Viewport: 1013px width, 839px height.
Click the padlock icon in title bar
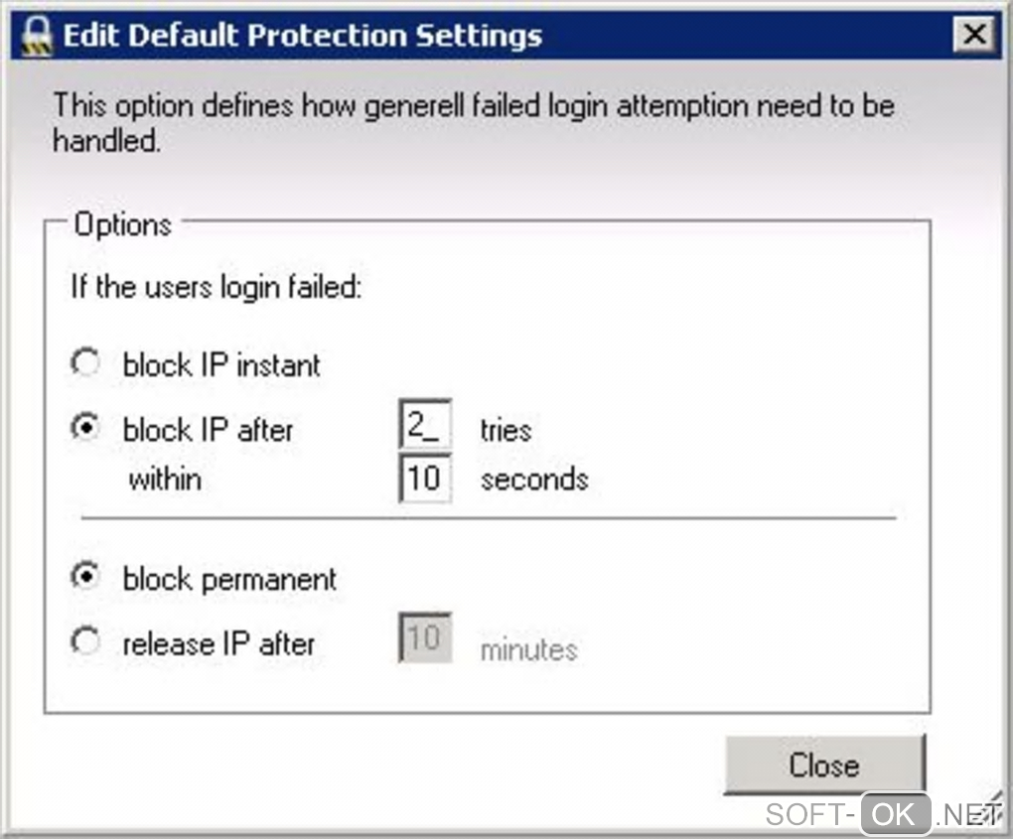[x=36, y=37]
